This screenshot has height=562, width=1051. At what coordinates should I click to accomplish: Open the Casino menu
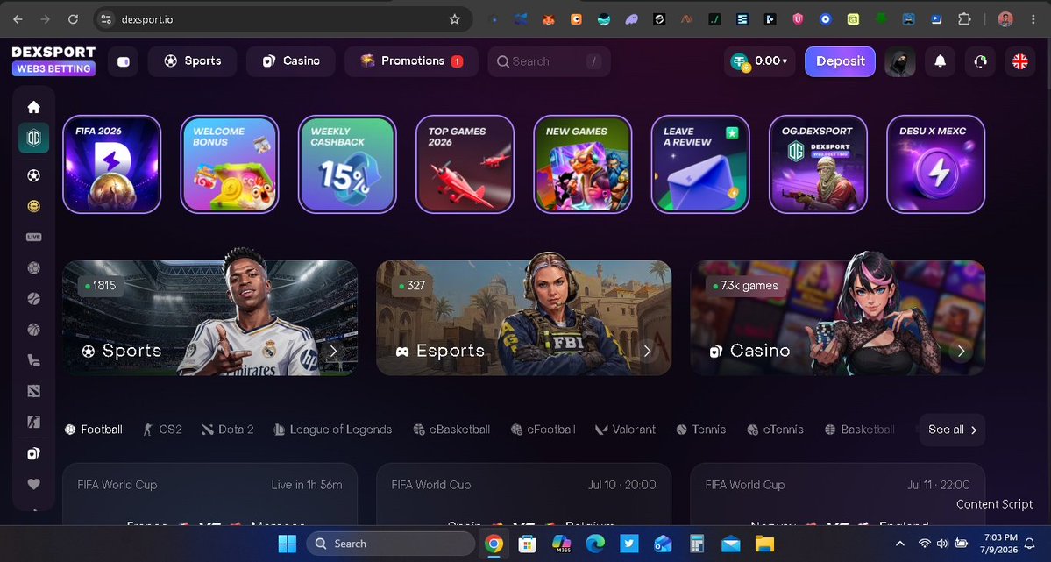291,61
